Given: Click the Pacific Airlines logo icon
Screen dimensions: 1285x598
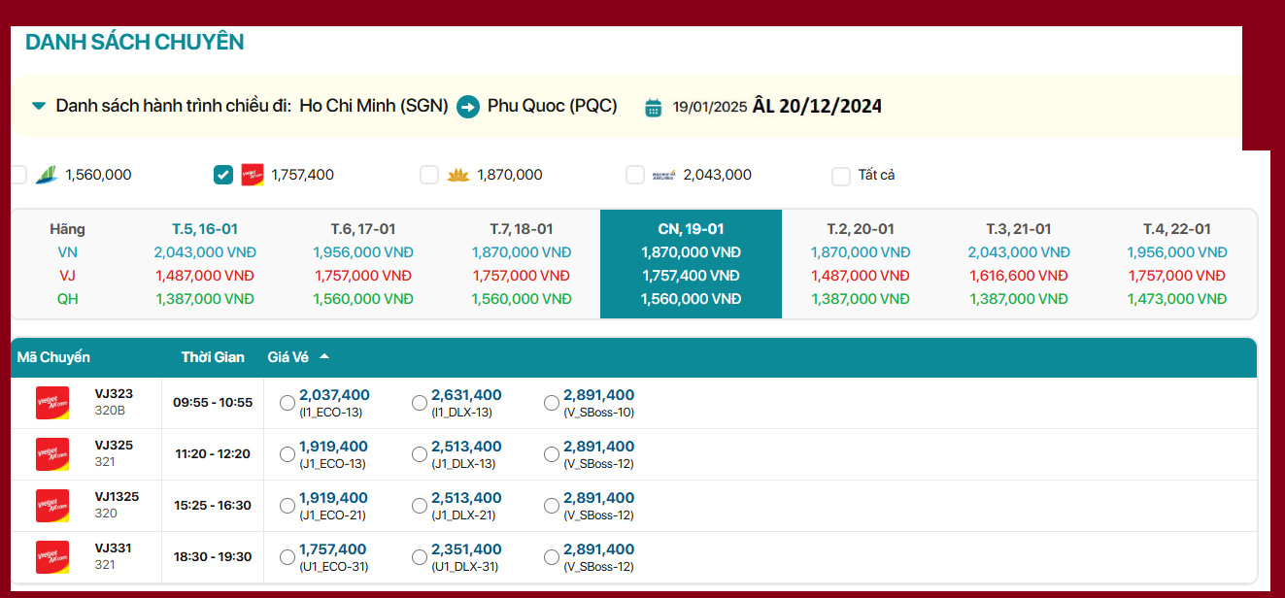Looking at the screenshot, I should pyautogui.click(x=662, y=175).
